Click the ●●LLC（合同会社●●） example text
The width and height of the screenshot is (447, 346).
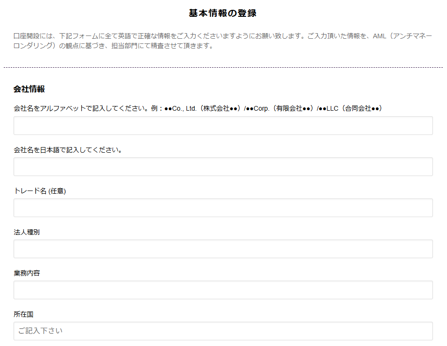pyautogui.click(x=350, y=108)
